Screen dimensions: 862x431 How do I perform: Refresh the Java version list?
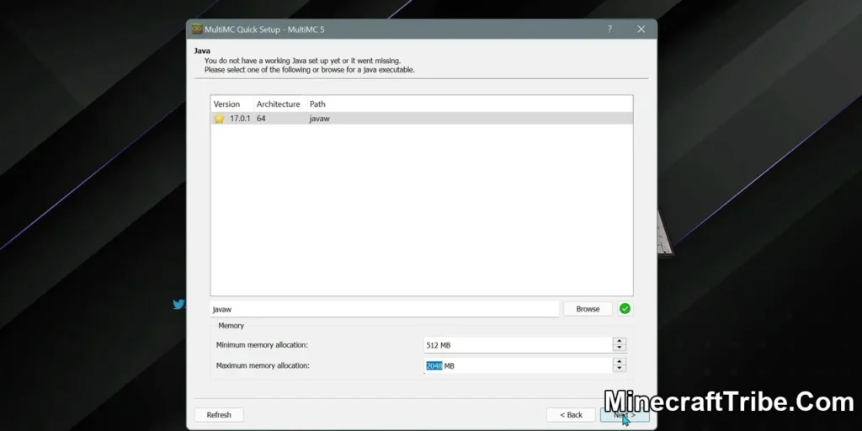click(219, 415)
